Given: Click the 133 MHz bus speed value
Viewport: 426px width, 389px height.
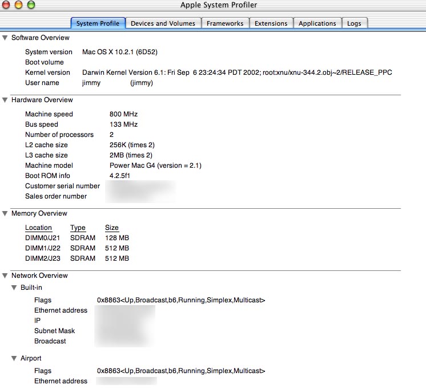Looking at the screenshot, I should pos(123,124).
